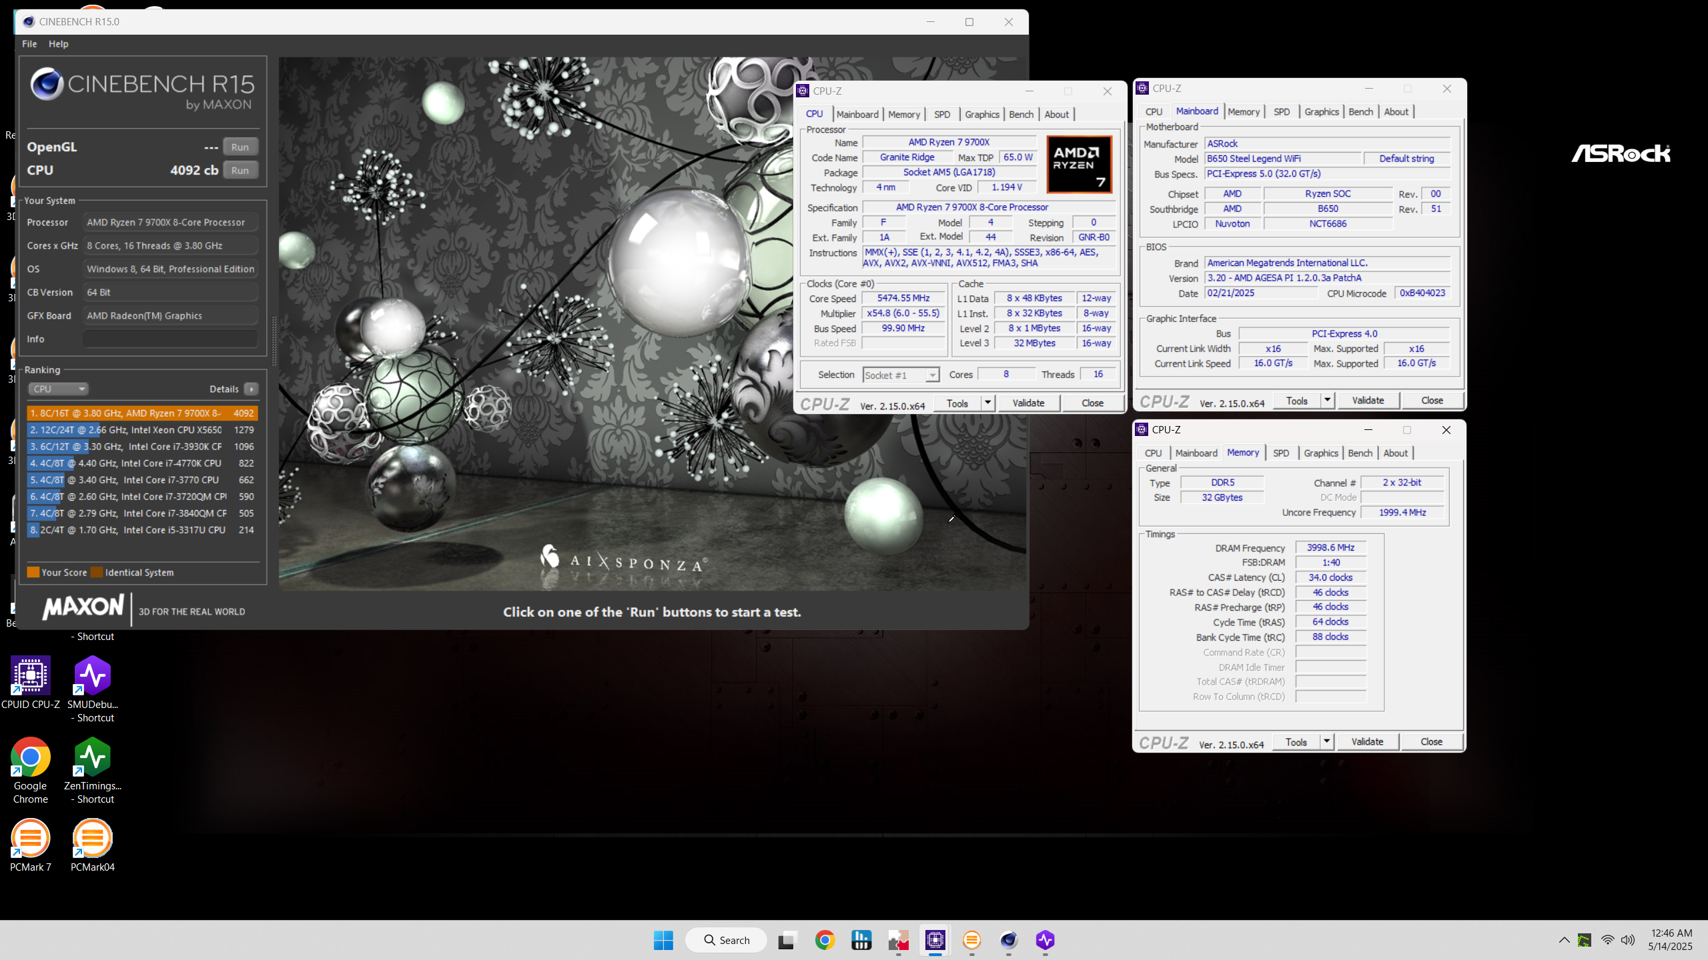The width and height of the screenshot is (1708, 960).
Task: Open Task View on the taskbar
Action: (x=787, y=940)
